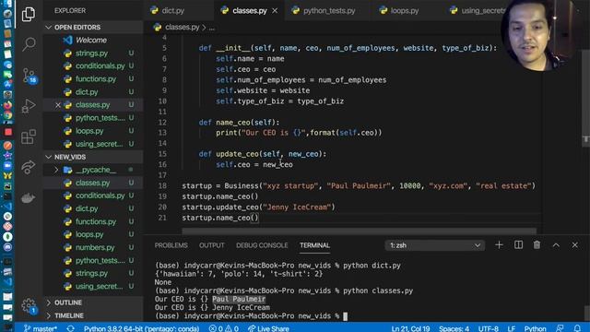
Task: Create a new terminal with plus icon
Action: coord(499,245)
